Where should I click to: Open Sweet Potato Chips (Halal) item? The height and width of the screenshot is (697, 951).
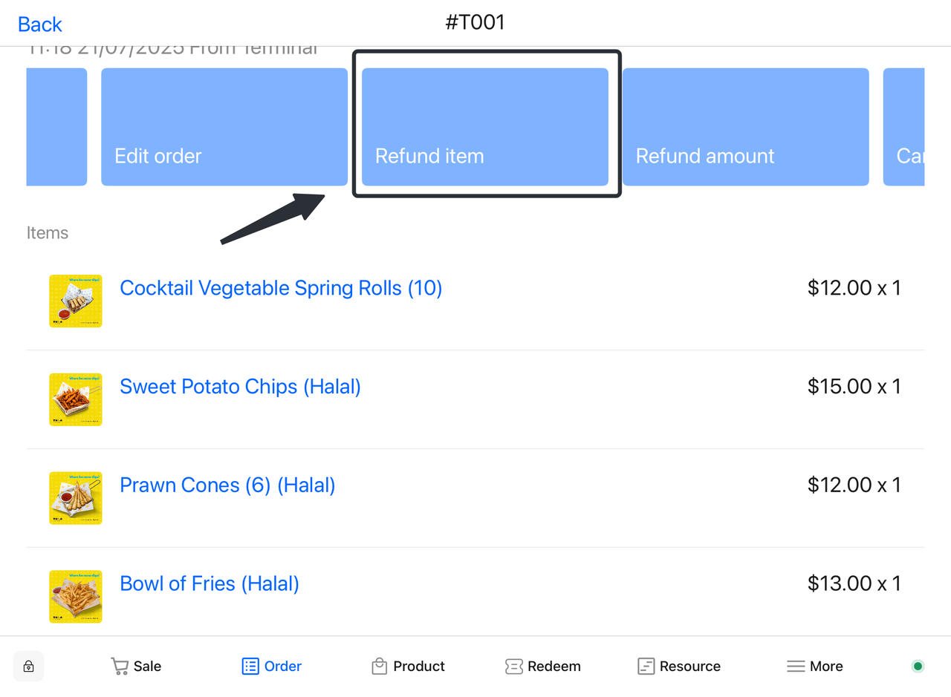[240, 387]
